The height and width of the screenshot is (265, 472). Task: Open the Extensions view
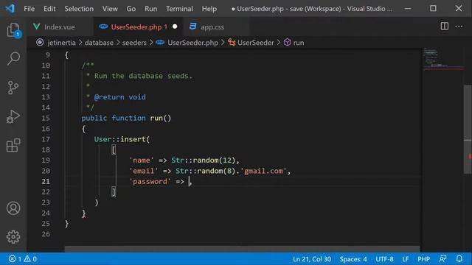click(x=13, y=146)
